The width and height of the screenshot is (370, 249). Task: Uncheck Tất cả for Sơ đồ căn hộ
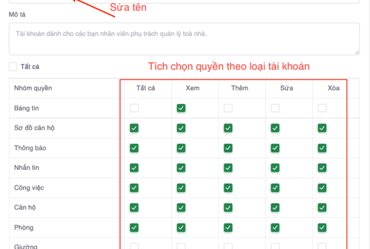(134, 128)
